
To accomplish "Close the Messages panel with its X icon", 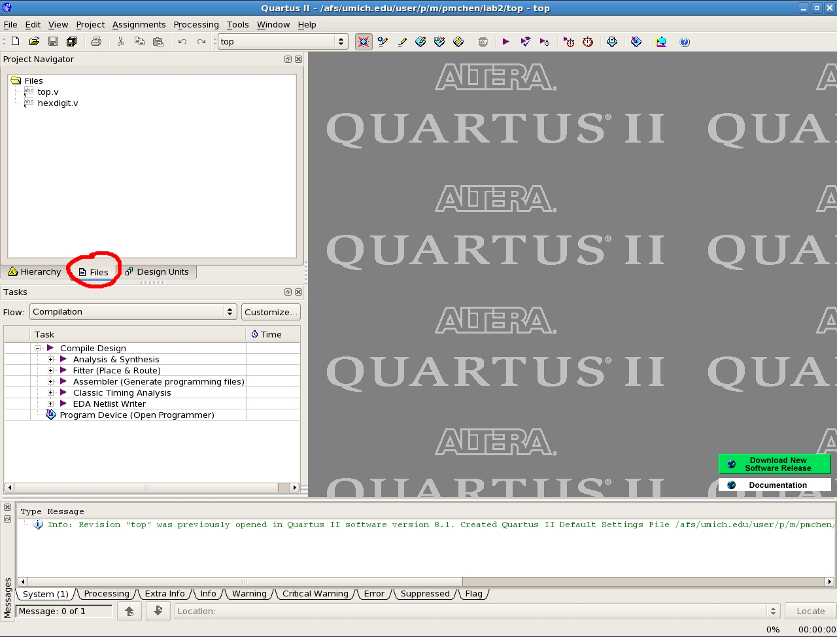I will [x=7, y=508].
